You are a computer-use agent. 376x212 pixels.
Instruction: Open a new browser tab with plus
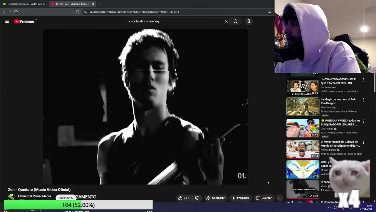point(100,4)
